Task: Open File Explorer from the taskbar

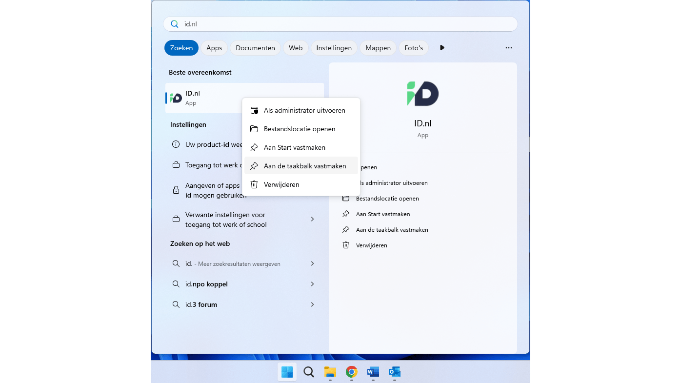Action: [330, 372]
